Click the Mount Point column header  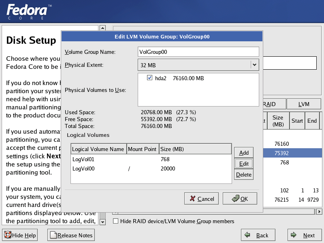coord(143,149)
